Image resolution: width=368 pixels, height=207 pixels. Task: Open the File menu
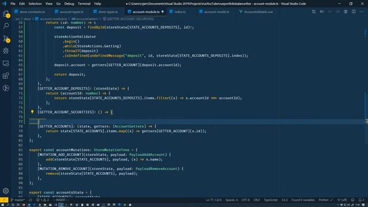13,4
